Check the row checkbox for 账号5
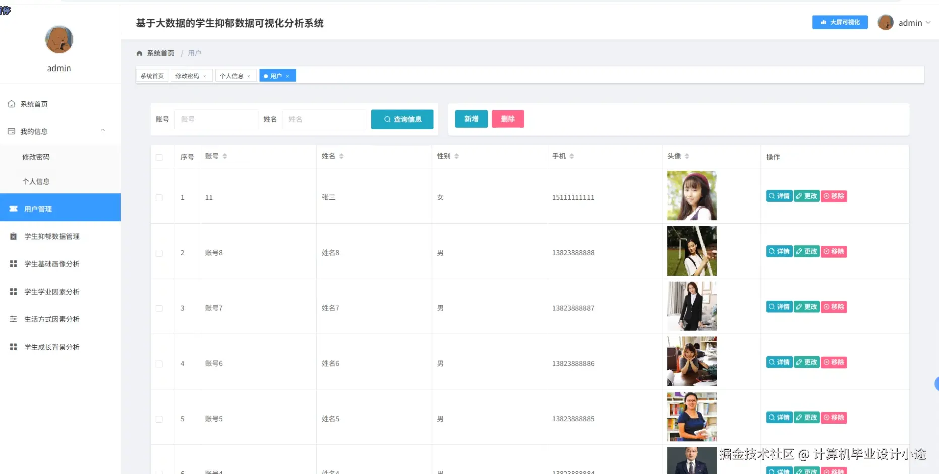Viewport: 939px width, 474px height. (159, 419)
